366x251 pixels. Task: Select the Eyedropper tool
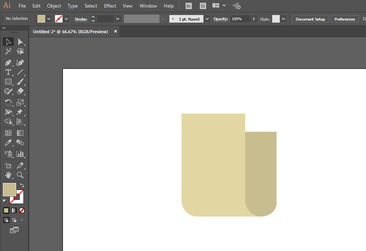8,143
